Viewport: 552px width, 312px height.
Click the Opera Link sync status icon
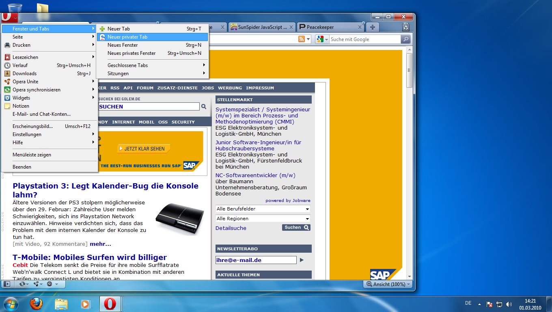point(22,284)
